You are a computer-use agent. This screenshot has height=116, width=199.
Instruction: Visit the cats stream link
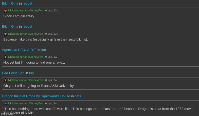pyautogui.click(x=78, y=96)
